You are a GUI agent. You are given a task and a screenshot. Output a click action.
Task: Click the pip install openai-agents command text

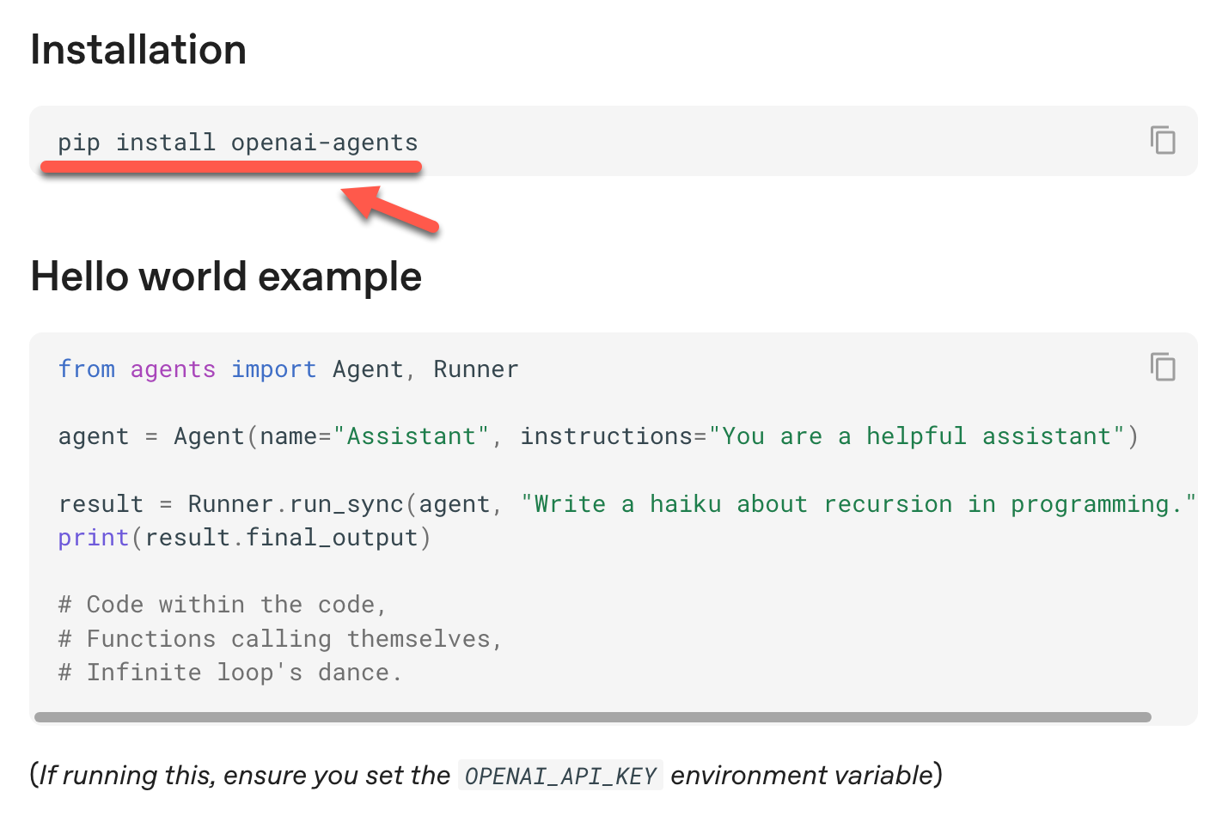pos(238,143)
